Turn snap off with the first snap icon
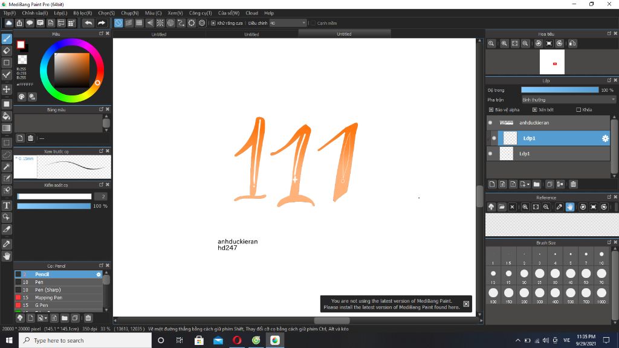The width and height of the screenshot is (619, 348). coord(118,24)
